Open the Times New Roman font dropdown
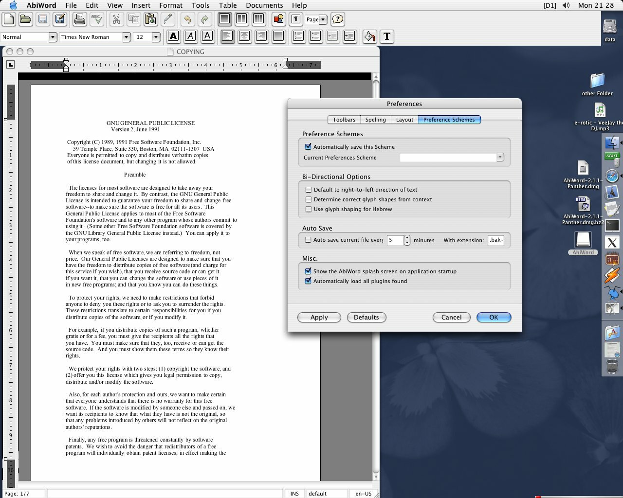This screenshot has height=498, width=623. [126, 37]
